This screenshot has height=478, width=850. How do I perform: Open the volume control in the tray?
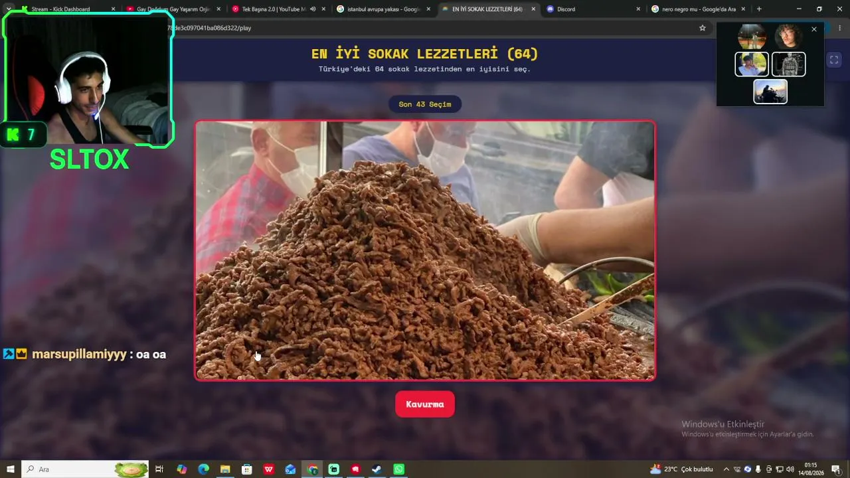tap(790, 469)
